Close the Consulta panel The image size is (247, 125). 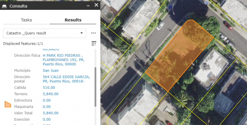click(96, 5)
